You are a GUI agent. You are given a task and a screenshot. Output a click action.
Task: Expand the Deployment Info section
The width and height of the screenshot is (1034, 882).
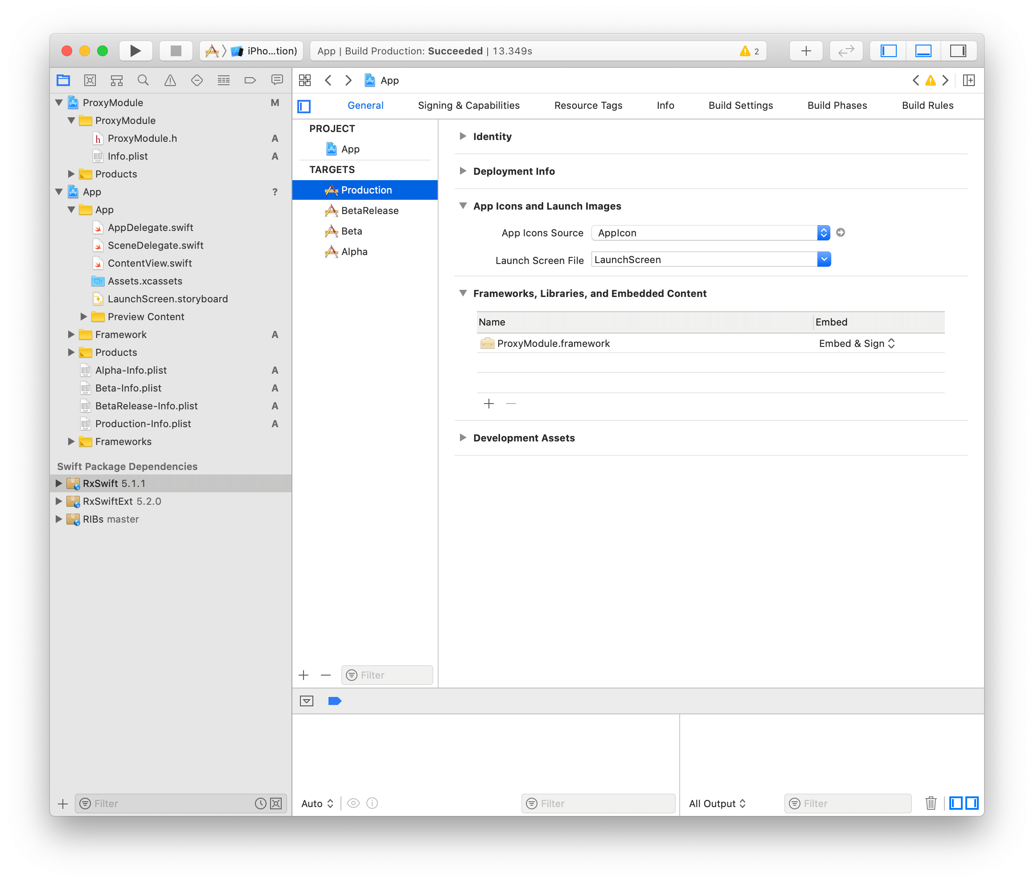tap(463, 171)
